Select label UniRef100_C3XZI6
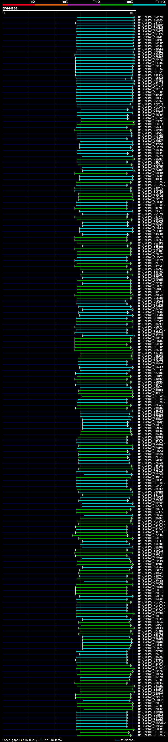This screenshot has width=168, height=742. [151, 113]
